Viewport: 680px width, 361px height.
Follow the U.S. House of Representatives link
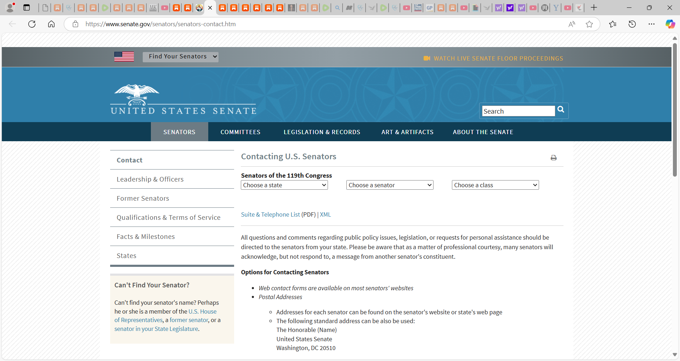[202, 311]
